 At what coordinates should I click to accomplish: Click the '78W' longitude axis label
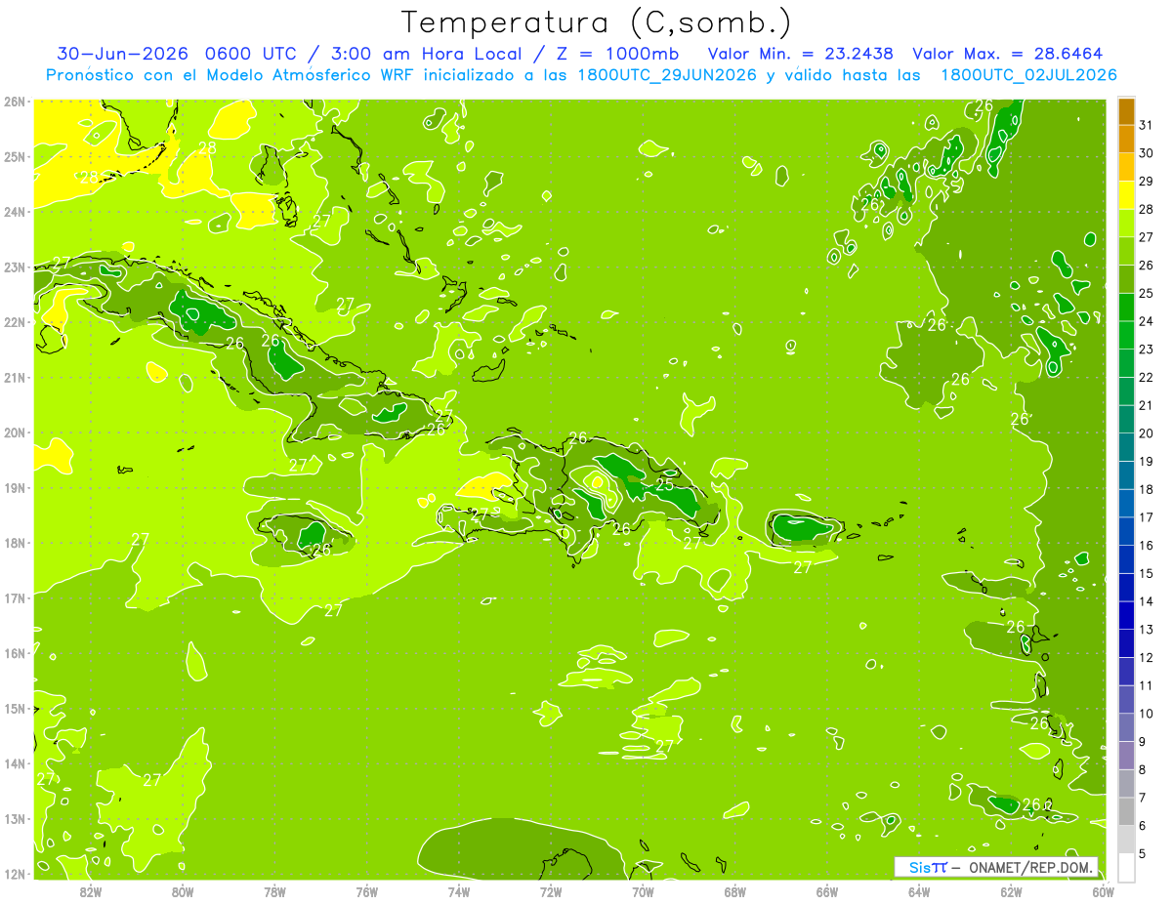point(274,891)
